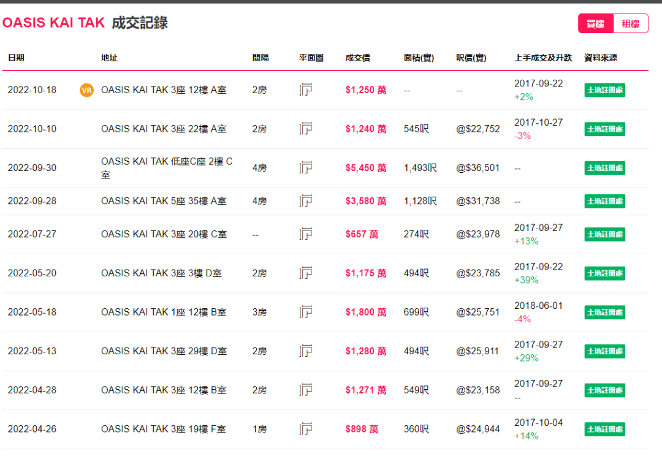Open address OASIS KAI TAK 3座 12樓 B室
The width and height of the screenshot is (662, 459).
point(164,390)
